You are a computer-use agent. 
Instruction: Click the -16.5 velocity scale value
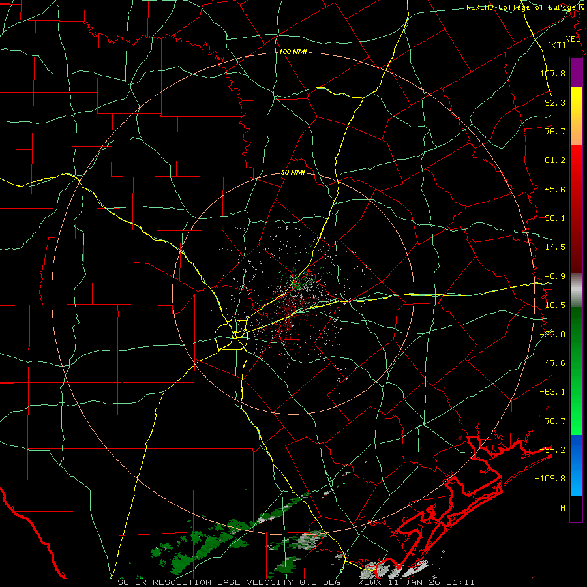coord(552,305)
